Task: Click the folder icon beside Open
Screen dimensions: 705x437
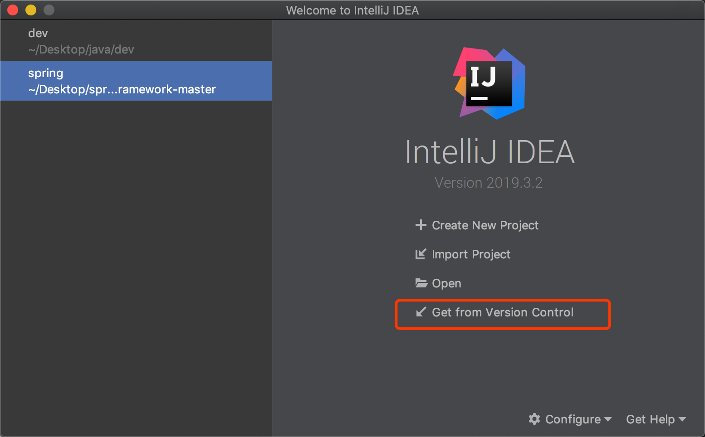Action: click(x=421, y=283)
